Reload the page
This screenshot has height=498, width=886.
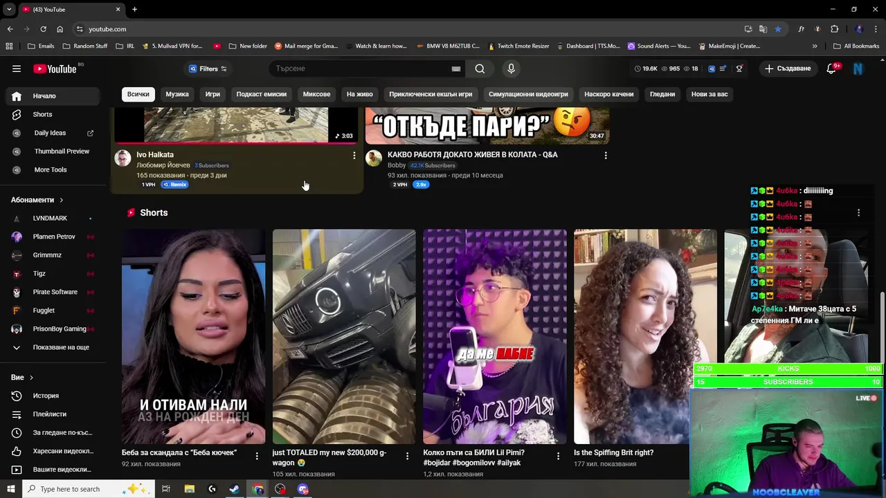(x=43, y=29)
